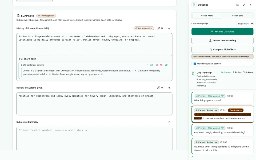This screenshot has width=256, height=160.
Task: Click the SOAP Note document icon
Action: (18, 16)
